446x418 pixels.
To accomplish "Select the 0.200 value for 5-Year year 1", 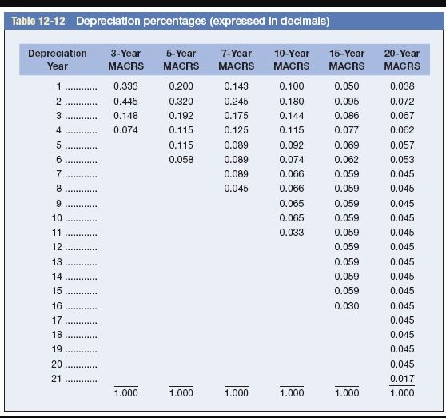I will pos(181,86).
